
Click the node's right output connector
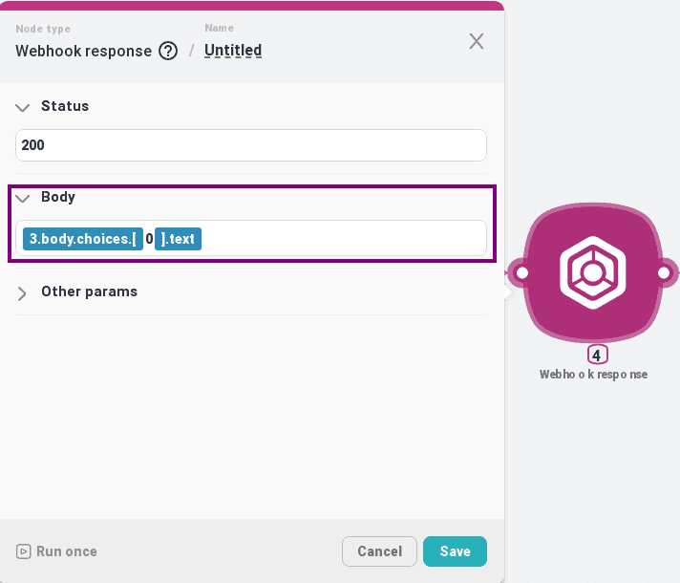coord(664,273)
